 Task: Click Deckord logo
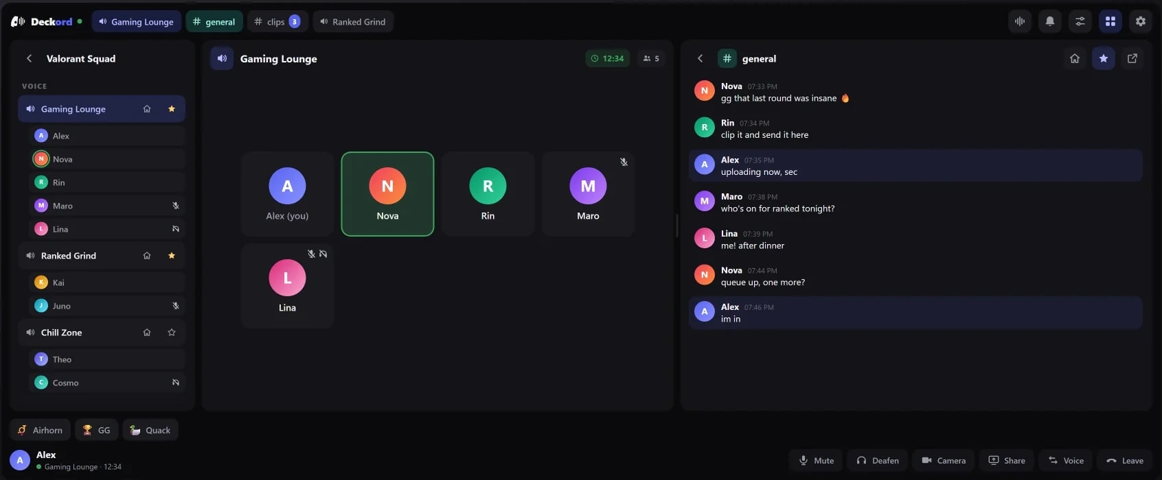(x=42, y=21)
